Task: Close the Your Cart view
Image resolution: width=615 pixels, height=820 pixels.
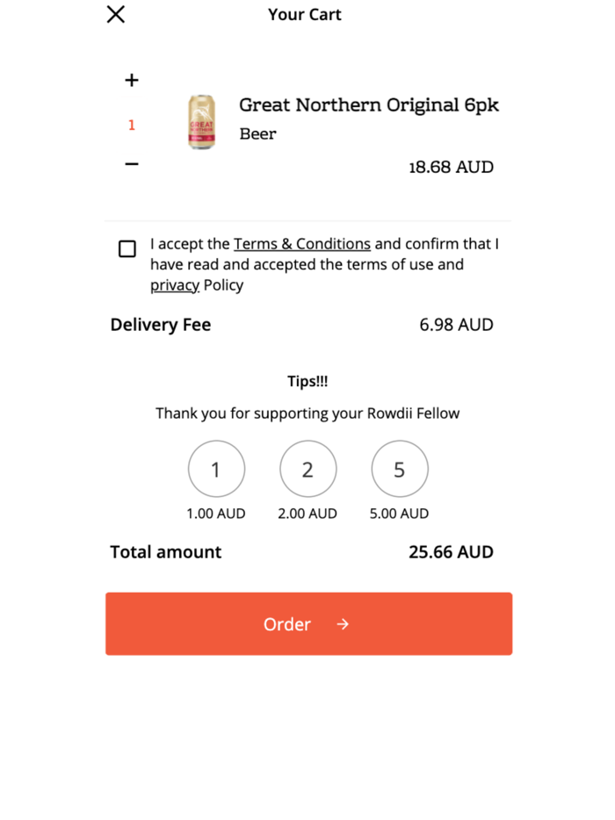Action: point(114,14)
